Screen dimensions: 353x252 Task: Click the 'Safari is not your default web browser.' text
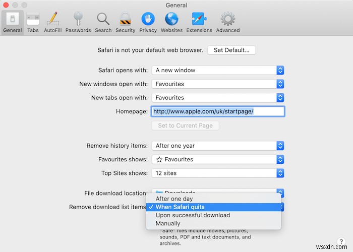(150, 50)
